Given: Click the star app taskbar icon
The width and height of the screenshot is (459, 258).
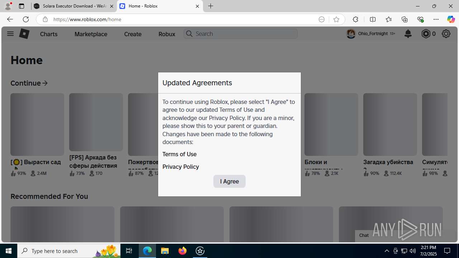Looking at the screenshot, I should [x=200, y=251].
